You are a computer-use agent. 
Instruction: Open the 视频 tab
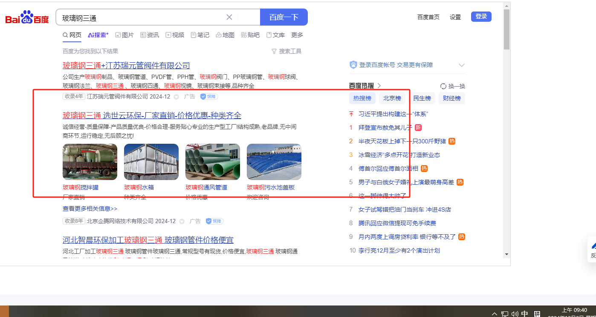[x=175, y=35]
